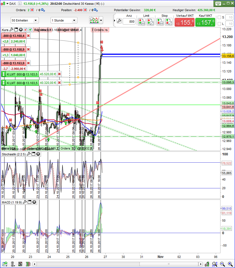The image size is (235, 268).
Task: Collapse trading panel with black triangle
Action: (115, 21)
